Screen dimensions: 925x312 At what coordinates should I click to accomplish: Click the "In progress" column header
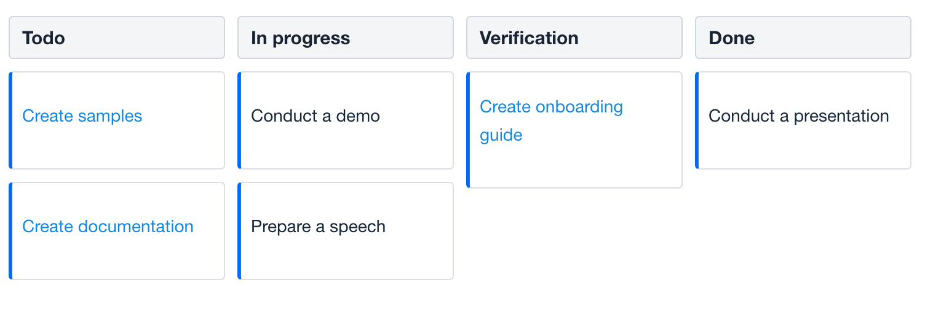(346, 37)
